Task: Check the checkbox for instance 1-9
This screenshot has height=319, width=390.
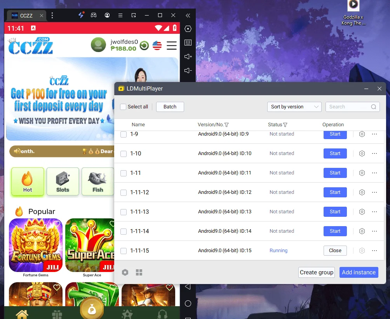Action: pyautogui.click(x=124, y=134)
